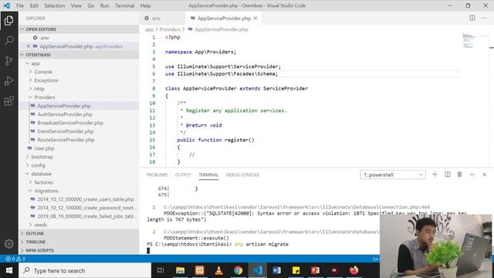Open Word from the taskbar
The height and width of the screenshot is (278, 494).
click(x=276, y=270)
